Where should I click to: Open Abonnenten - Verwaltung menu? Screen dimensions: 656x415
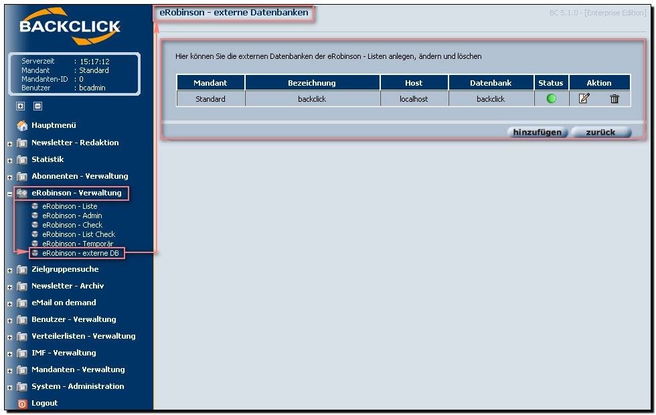80,176
